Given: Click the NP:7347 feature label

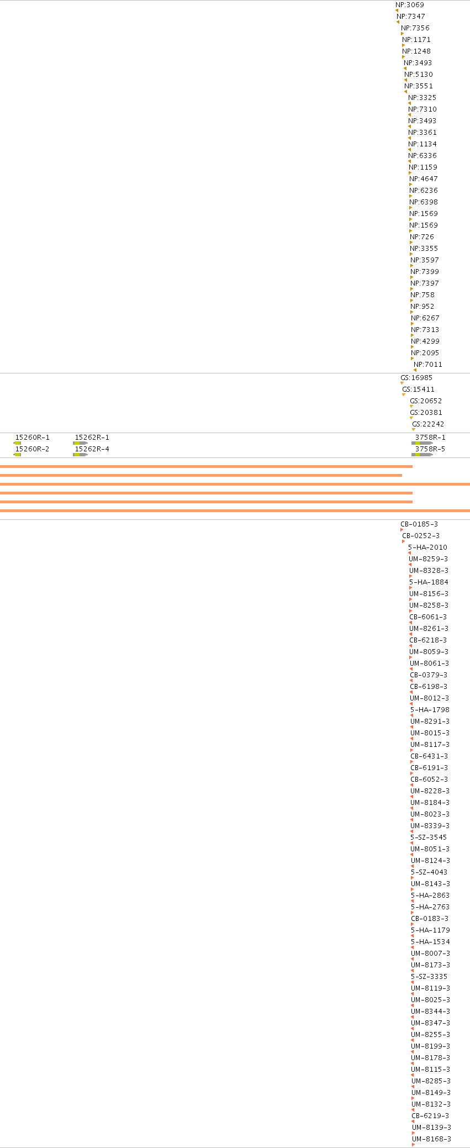Looking at the screenshot, I should [411, 17].
